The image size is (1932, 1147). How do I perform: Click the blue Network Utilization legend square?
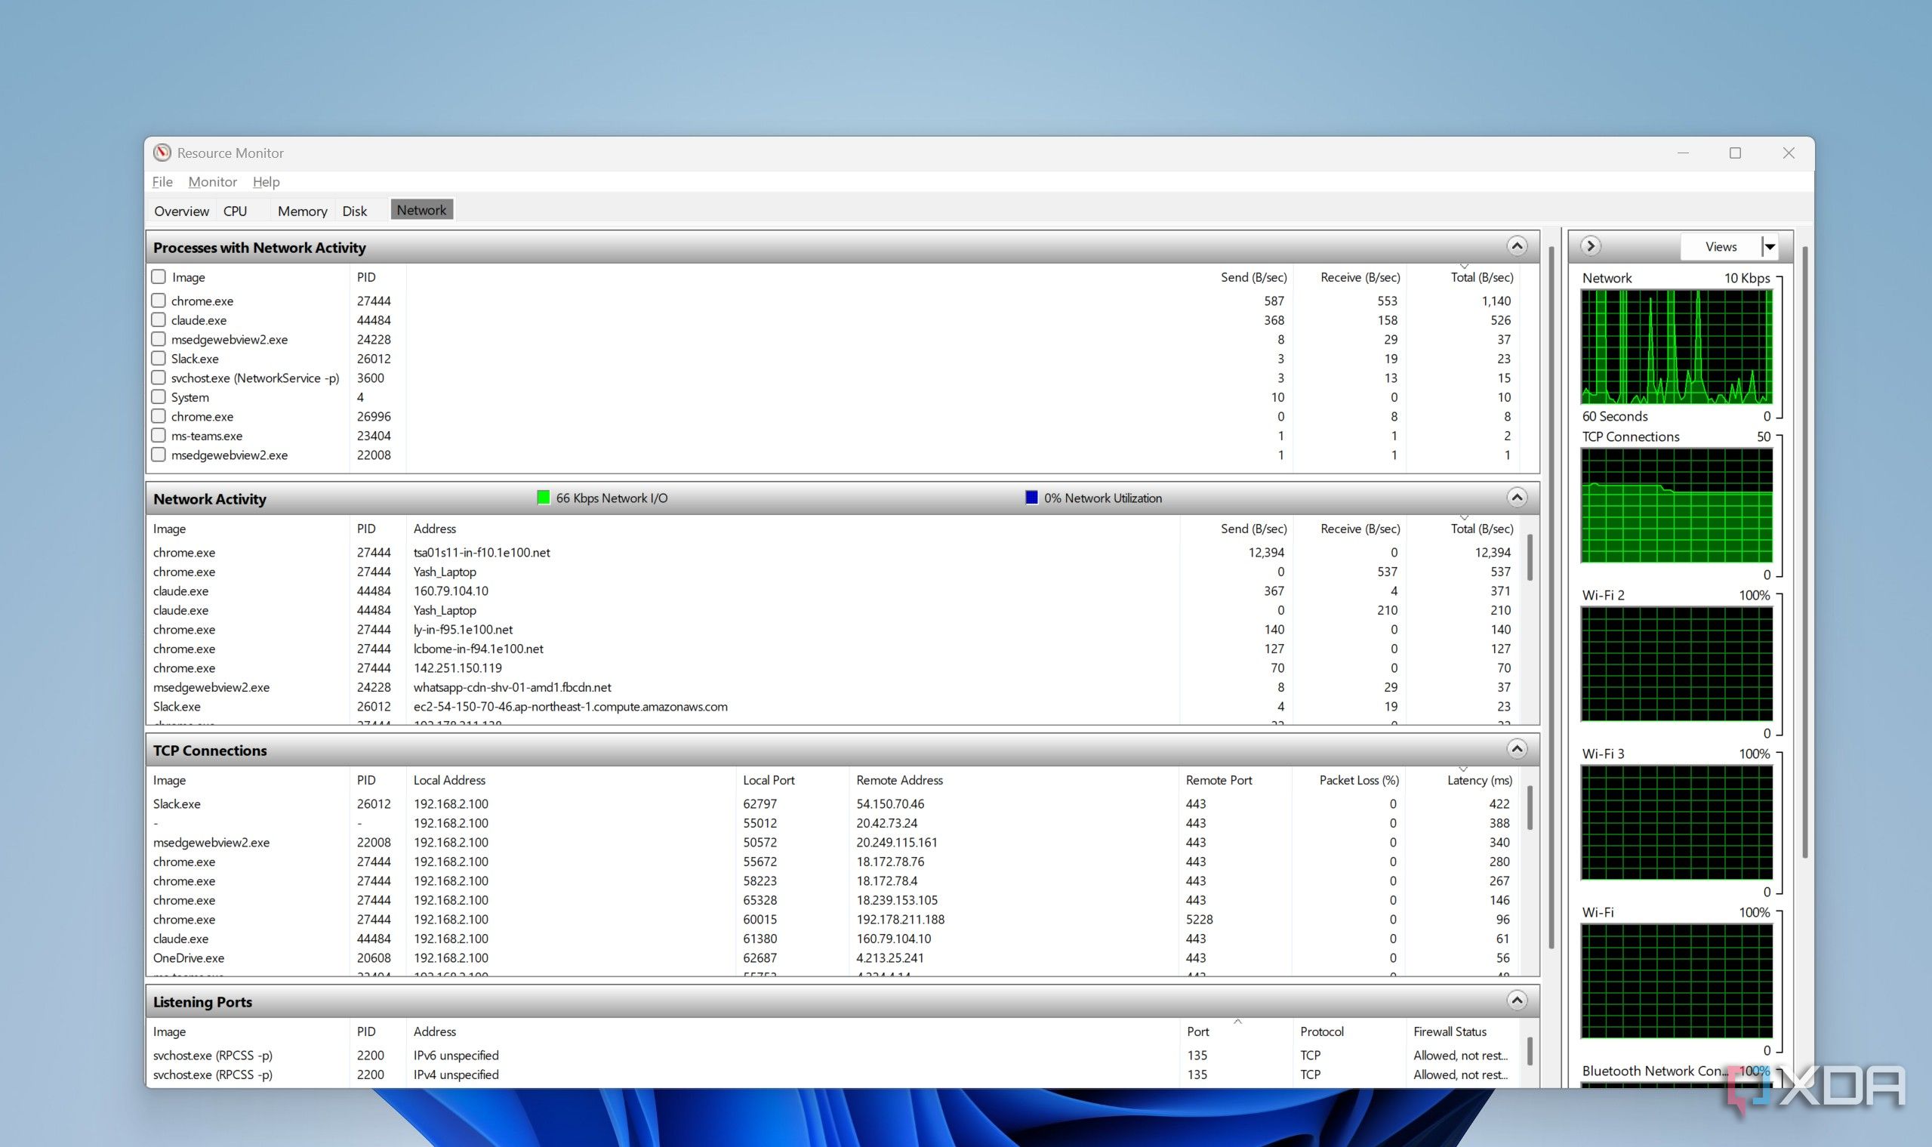[1031, 497]
